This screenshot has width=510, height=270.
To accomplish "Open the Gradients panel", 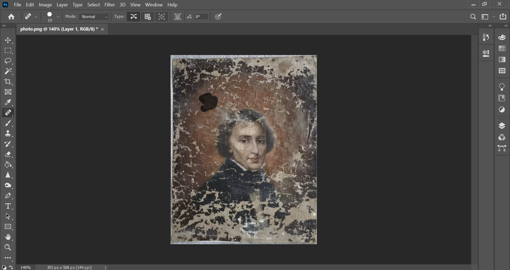I will click(502, 60).
